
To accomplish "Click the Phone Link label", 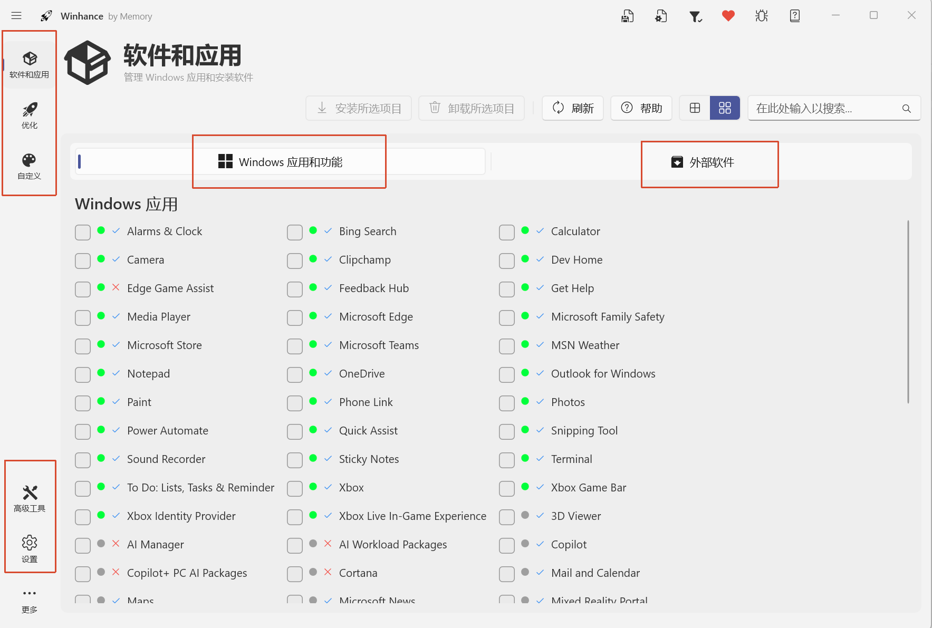I will click(366, 402).
